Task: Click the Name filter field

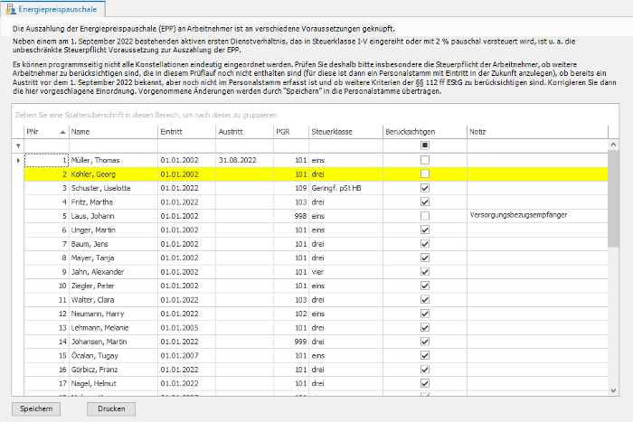Action: coord(113,145)
